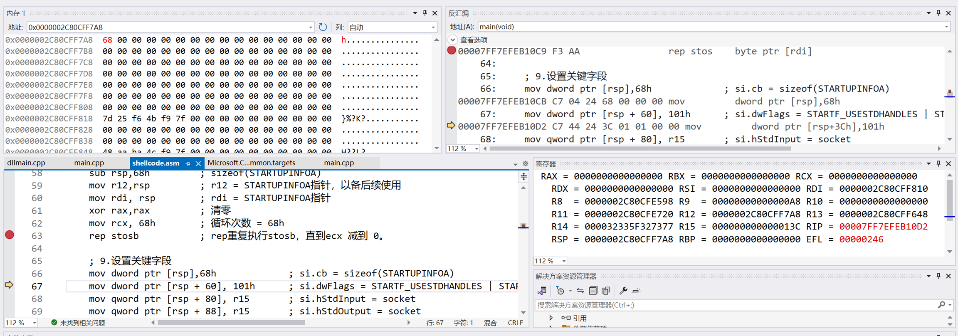Click the memory address refresh icon
This screenshot has width=958, height=336.
[x=323, y=27]
